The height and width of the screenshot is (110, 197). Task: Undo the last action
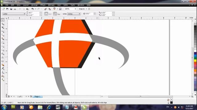pyautogui.click(x=33, y=9)
